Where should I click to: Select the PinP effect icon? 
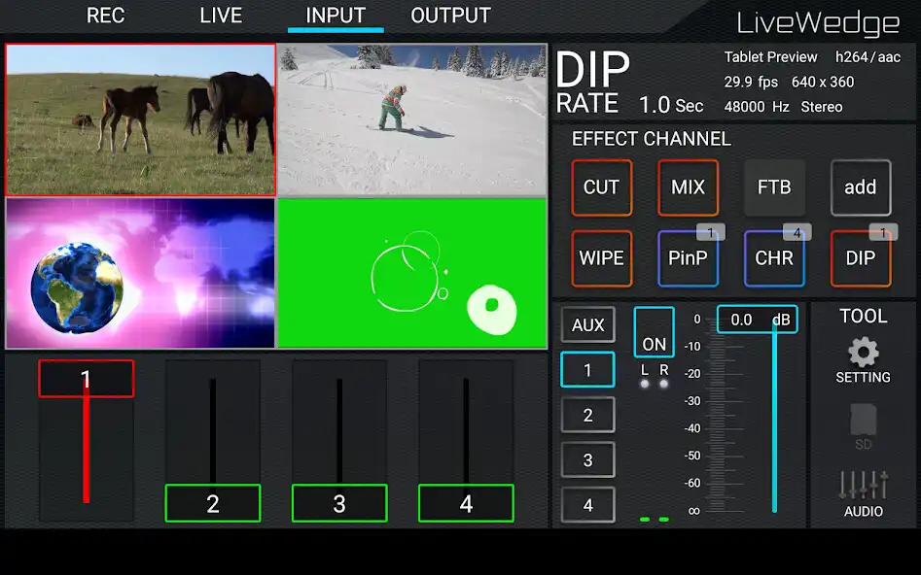(x=688, y=258)
